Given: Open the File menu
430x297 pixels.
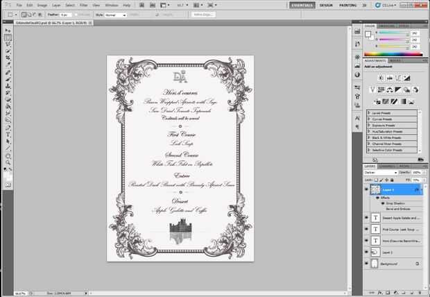Looking at the screenshot, I should pyautogui.click(x=19, y=6).
